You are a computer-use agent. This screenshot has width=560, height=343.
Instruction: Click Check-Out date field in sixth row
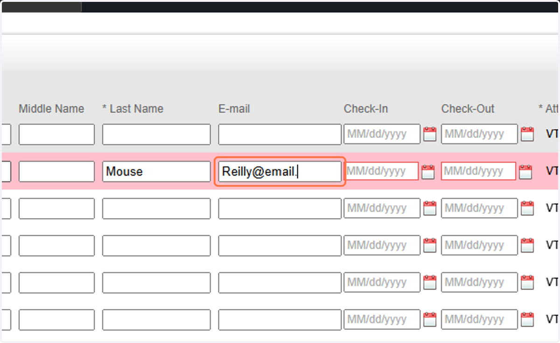pos(480,320)
